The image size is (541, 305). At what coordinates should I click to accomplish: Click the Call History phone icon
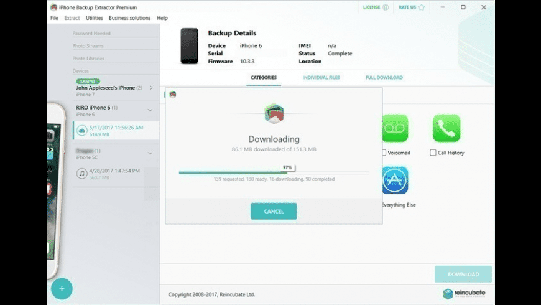[x=446, y=128]
